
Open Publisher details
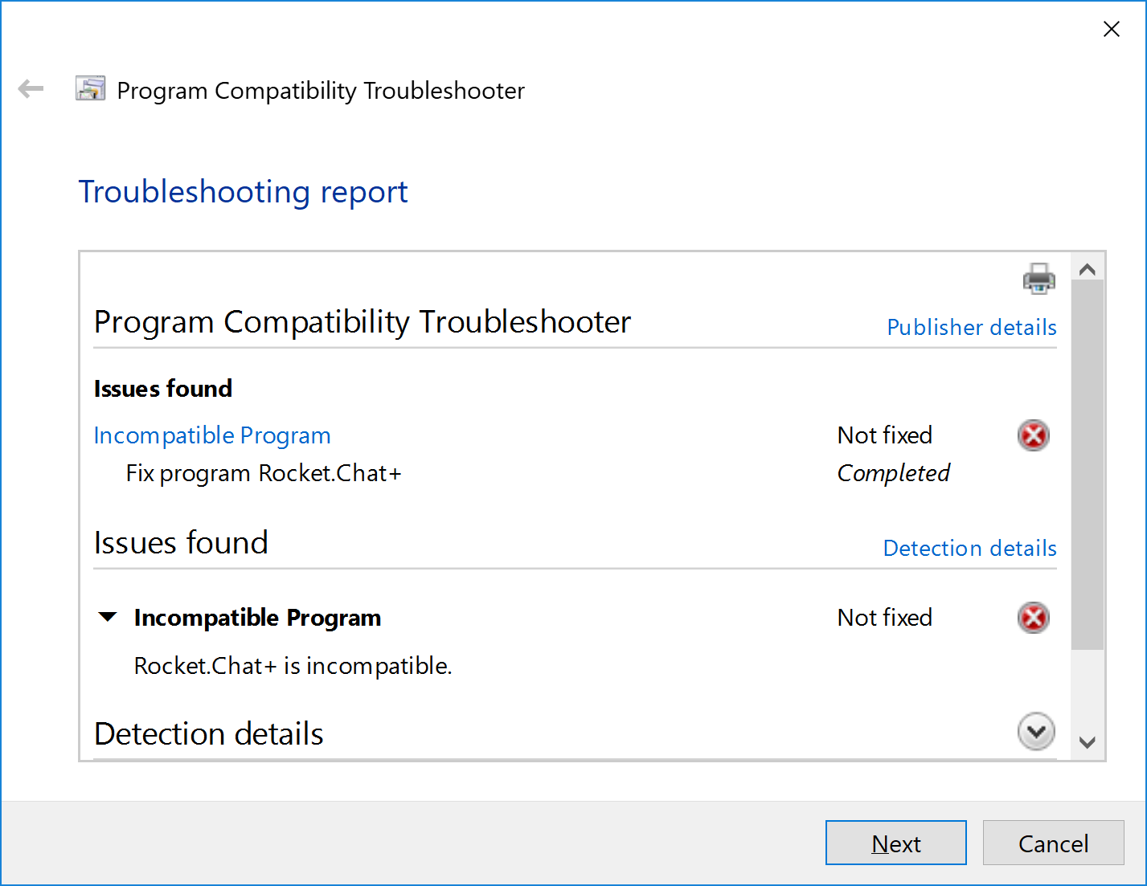[x=971, y=327]
